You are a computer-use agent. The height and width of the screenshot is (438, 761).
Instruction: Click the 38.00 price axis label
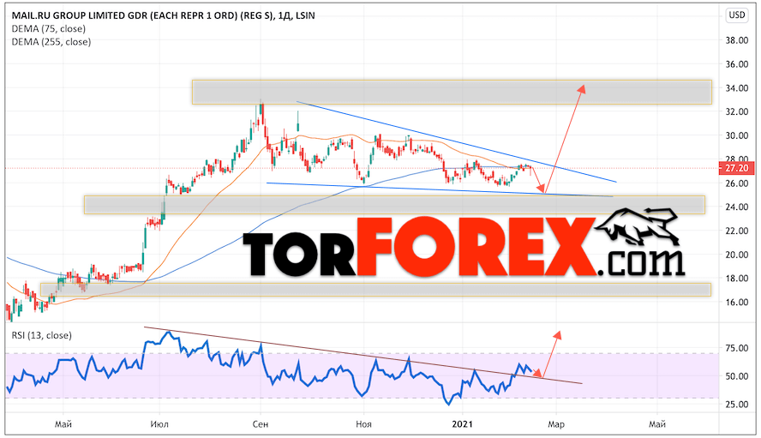tap(736, 40)
